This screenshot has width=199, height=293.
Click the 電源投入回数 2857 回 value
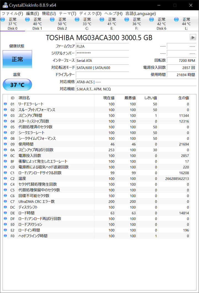(182, 68)
